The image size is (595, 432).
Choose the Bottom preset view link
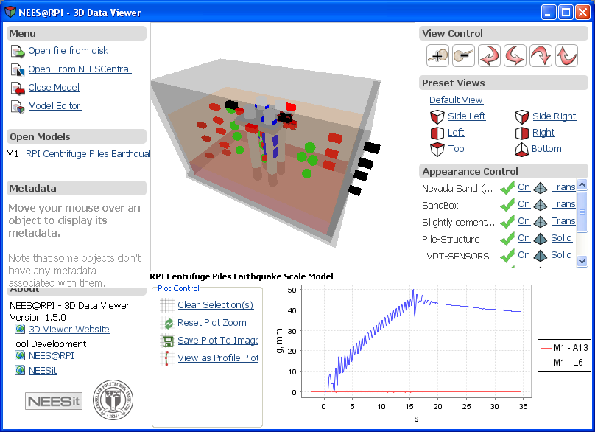click(547, 149)
